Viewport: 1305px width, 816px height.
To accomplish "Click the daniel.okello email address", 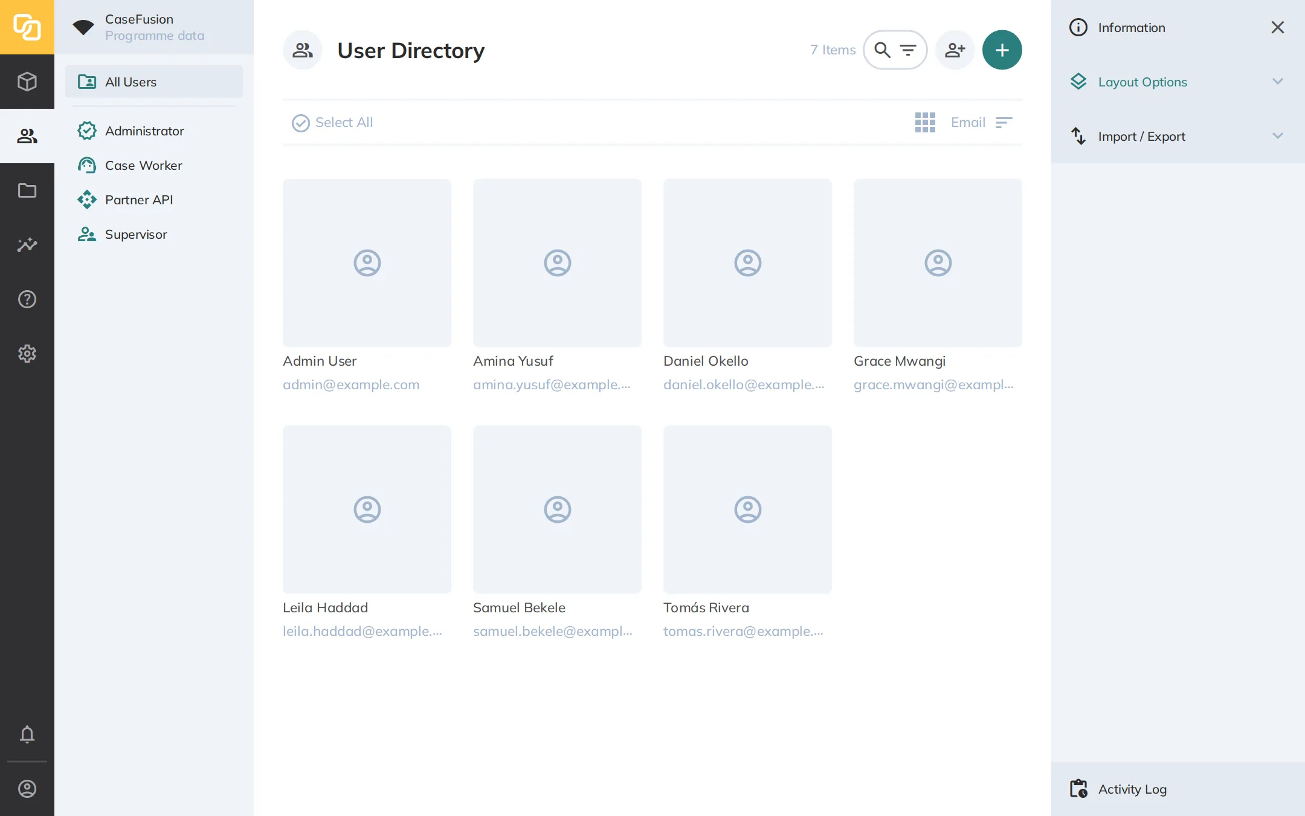I will click(744, 384).
